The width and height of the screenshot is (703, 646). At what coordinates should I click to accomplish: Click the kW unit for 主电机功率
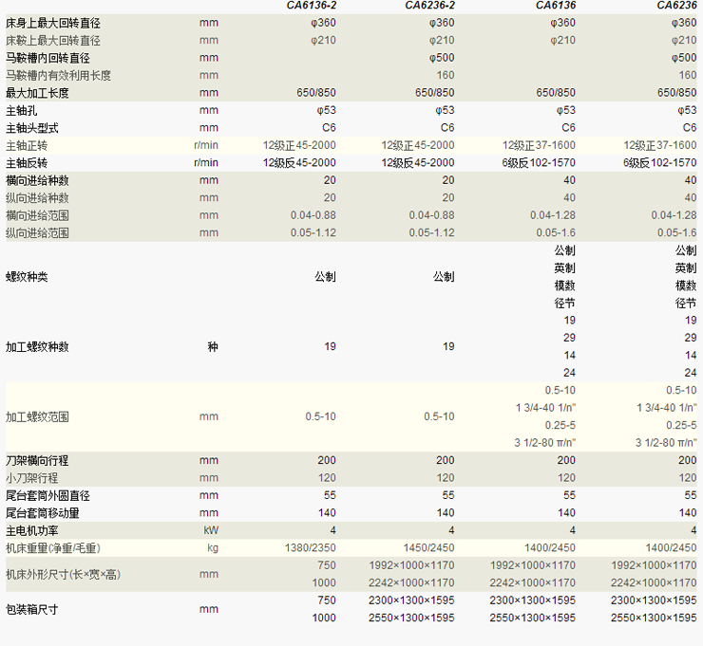point(211,530)
